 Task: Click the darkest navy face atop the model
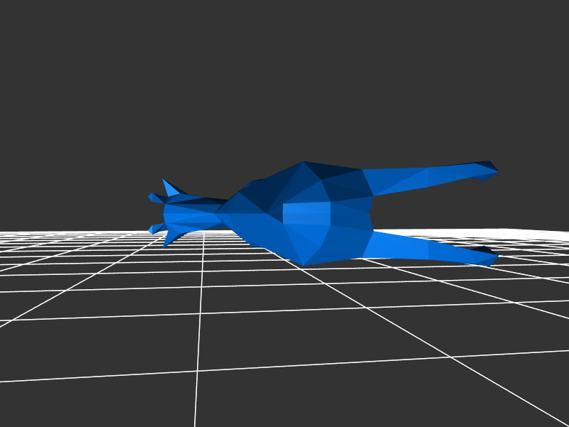pos(336,172)
